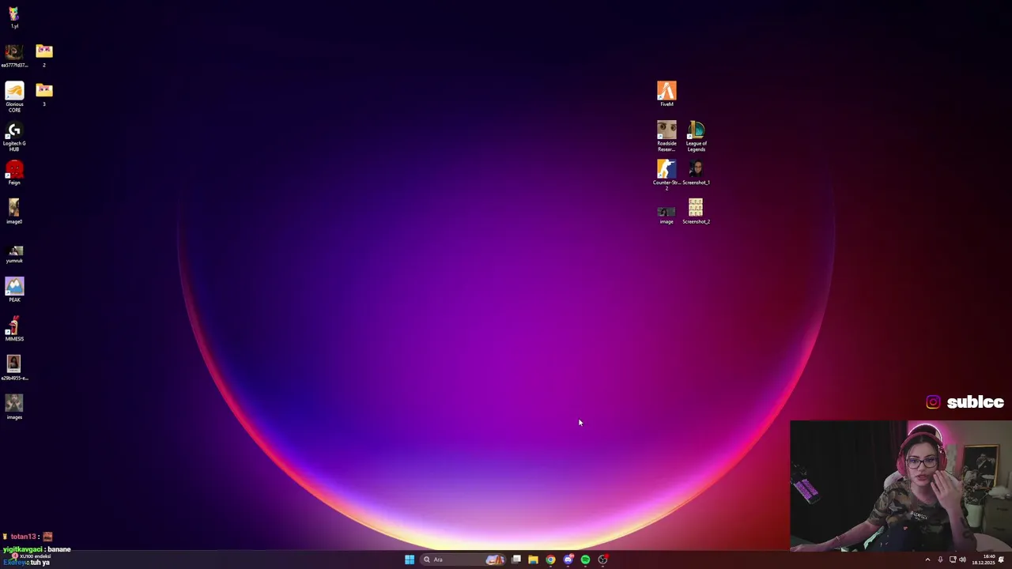Open the clock showing 16:40
The width and height of the screenshot is (1012, 569).
pos(984,560)
